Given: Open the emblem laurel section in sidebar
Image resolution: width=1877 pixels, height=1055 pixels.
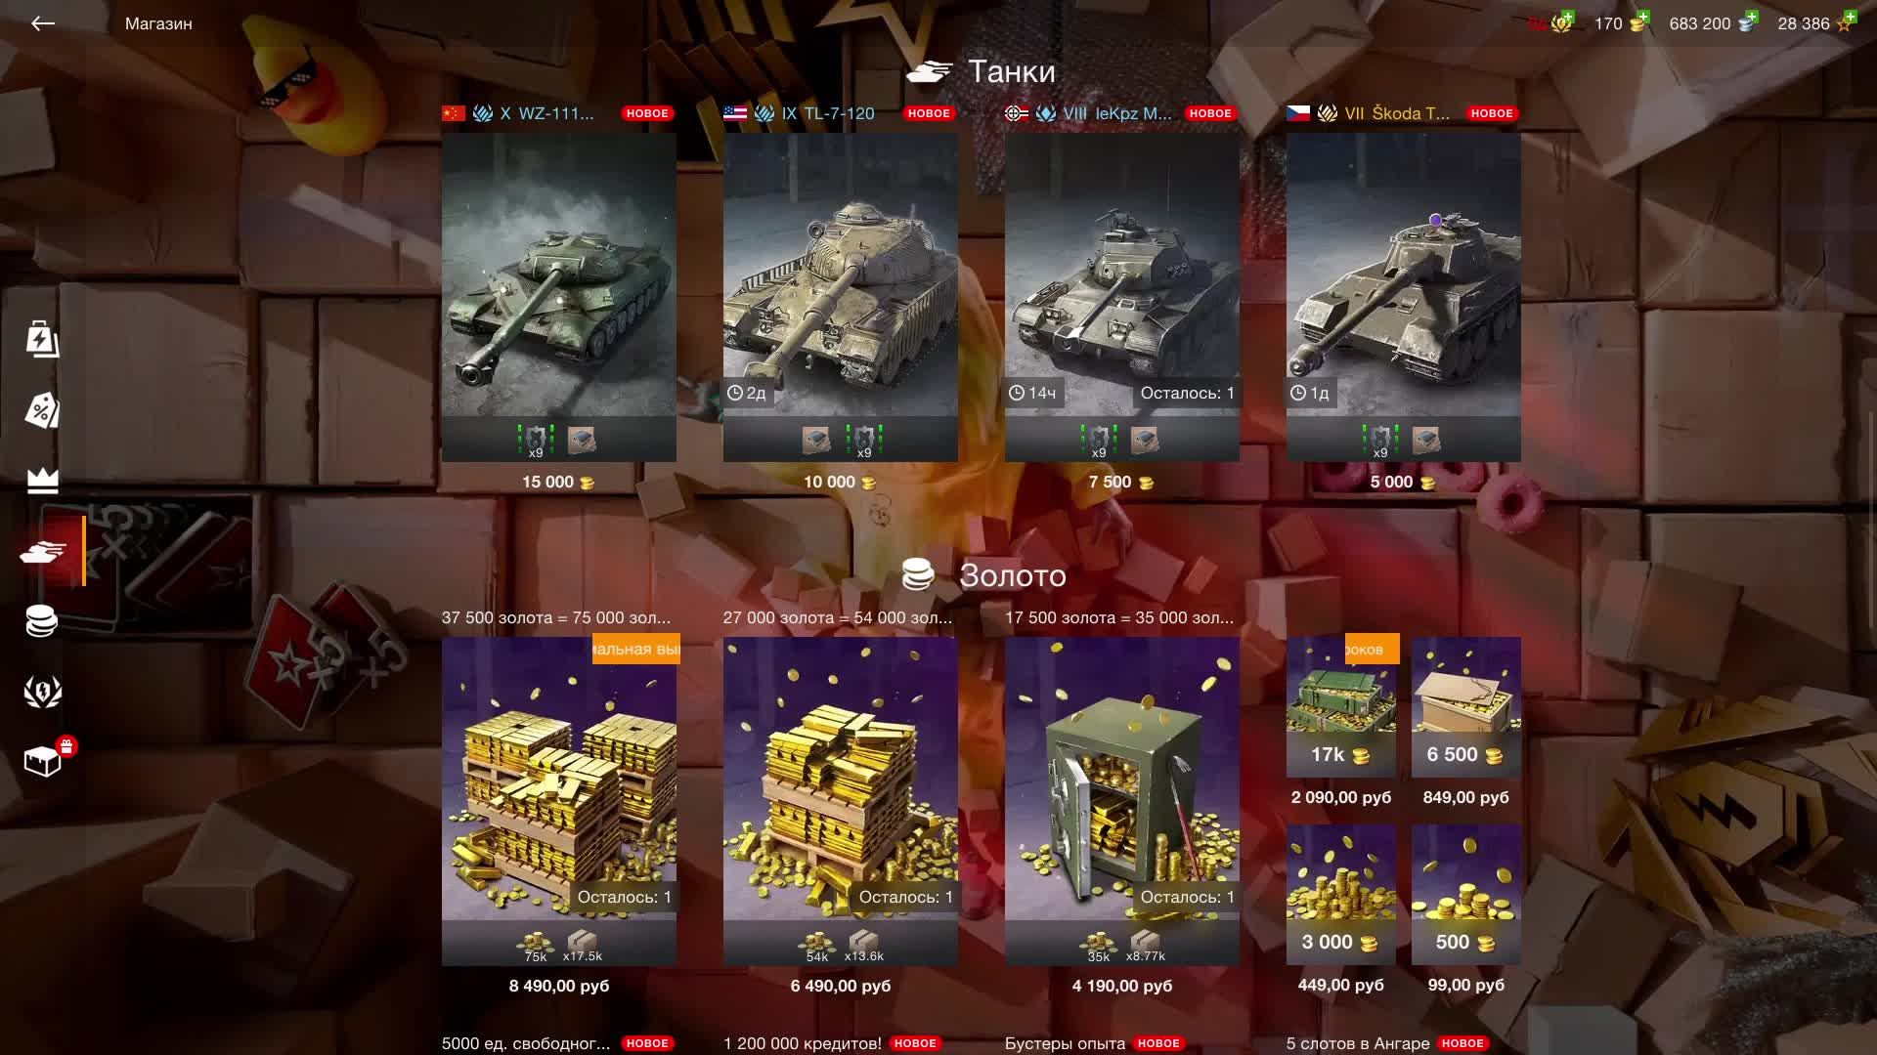Looking at the screenshot, I should click(x=42, y=692).
